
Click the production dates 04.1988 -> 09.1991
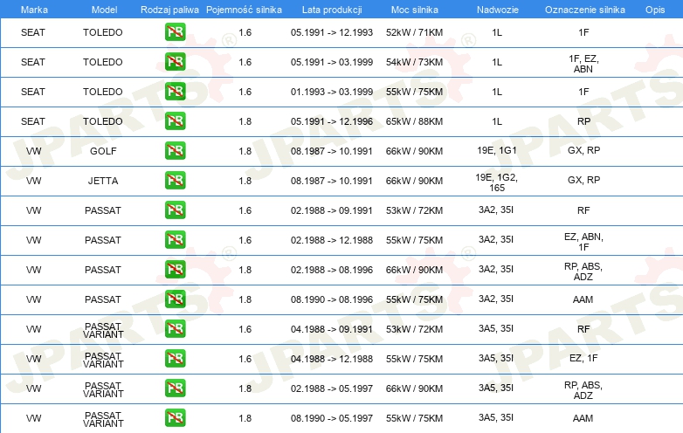pos(332,329)
